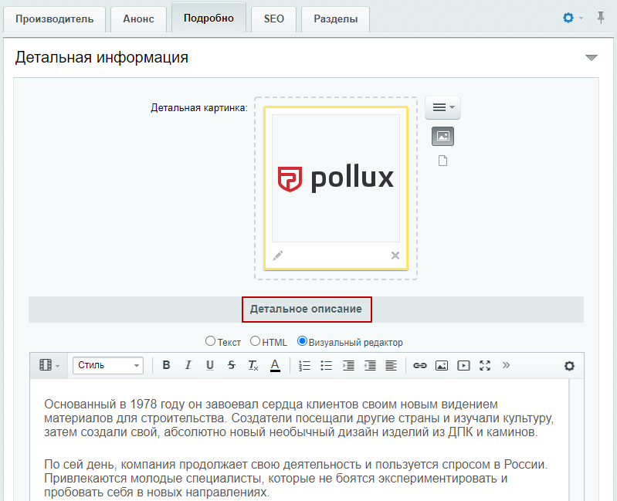The width and height of the screenshot is (617, 501).
Task: Insert a numbered list
Action: pyautogui.click(x=304, y=365)
